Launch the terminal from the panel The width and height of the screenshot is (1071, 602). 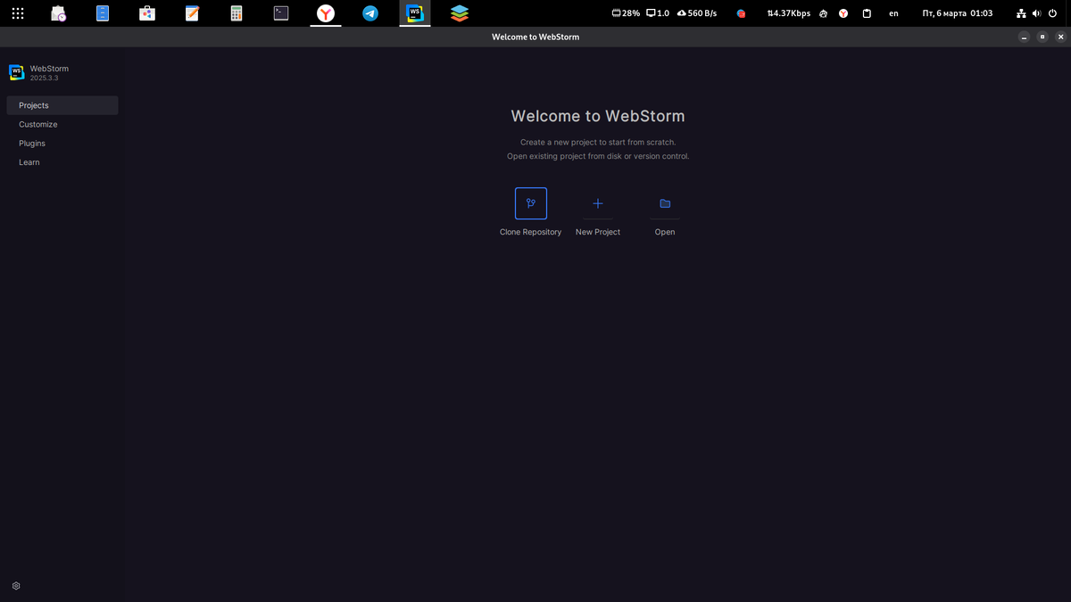click(x=281, y=13)
